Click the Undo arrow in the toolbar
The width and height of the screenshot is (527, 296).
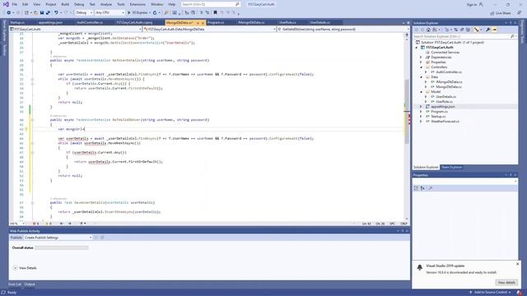click(56, 13)
